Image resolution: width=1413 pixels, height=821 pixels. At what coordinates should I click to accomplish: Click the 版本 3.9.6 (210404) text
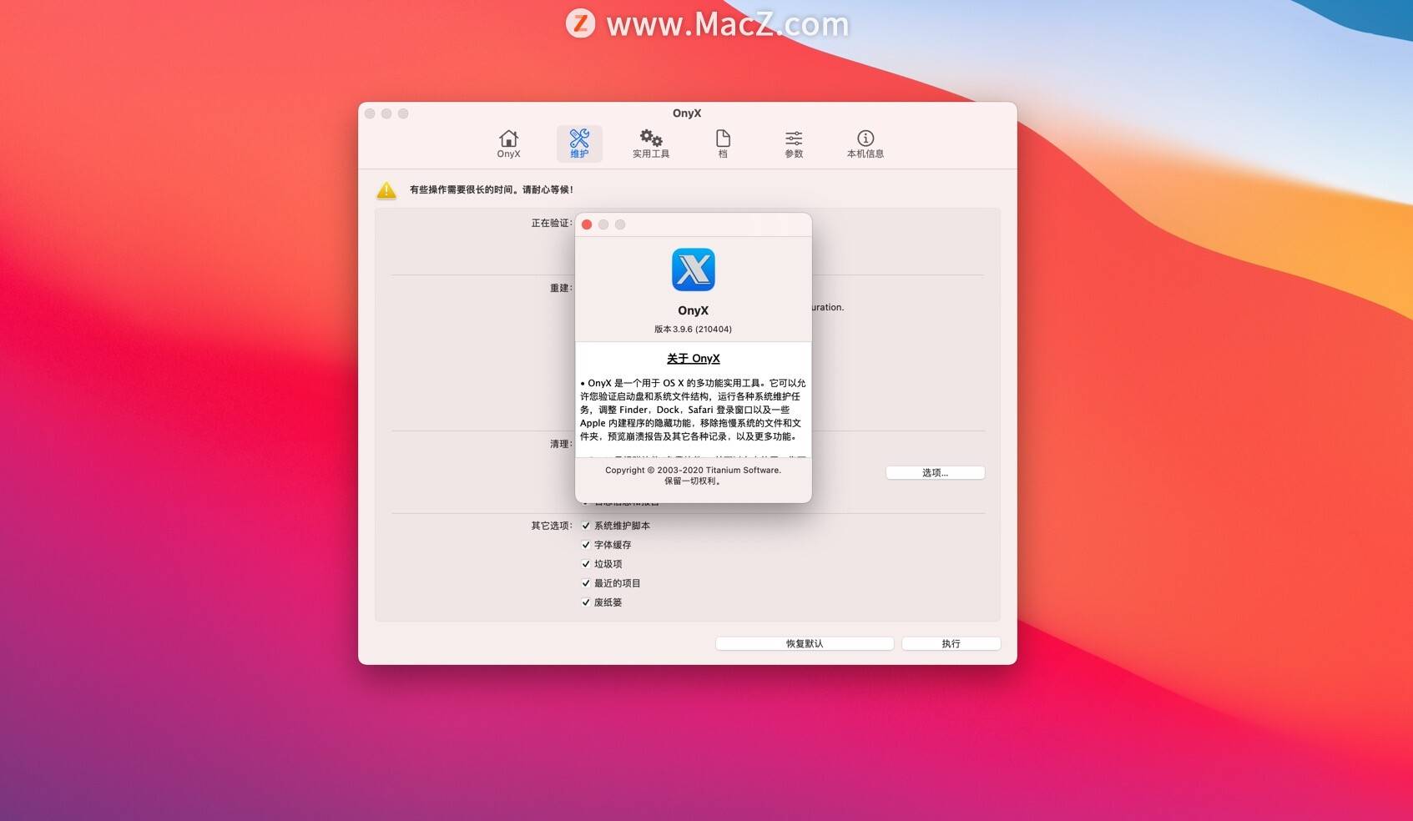tap(694, 329)
